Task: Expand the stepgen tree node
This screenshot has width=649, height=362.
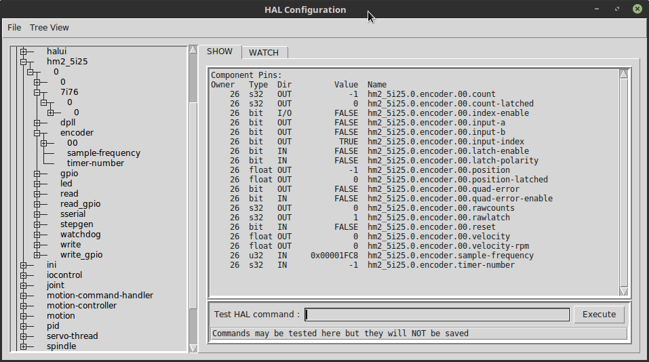Action: 37,224
